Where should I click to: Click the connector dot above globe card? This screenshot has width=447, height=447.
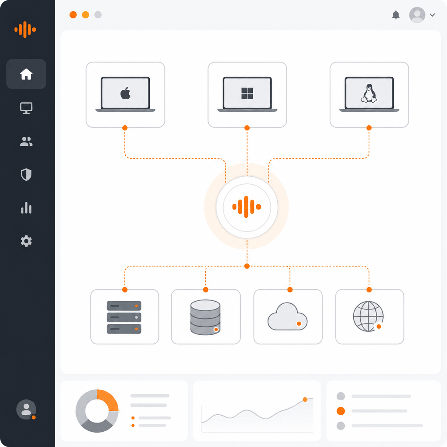[369, 290]
